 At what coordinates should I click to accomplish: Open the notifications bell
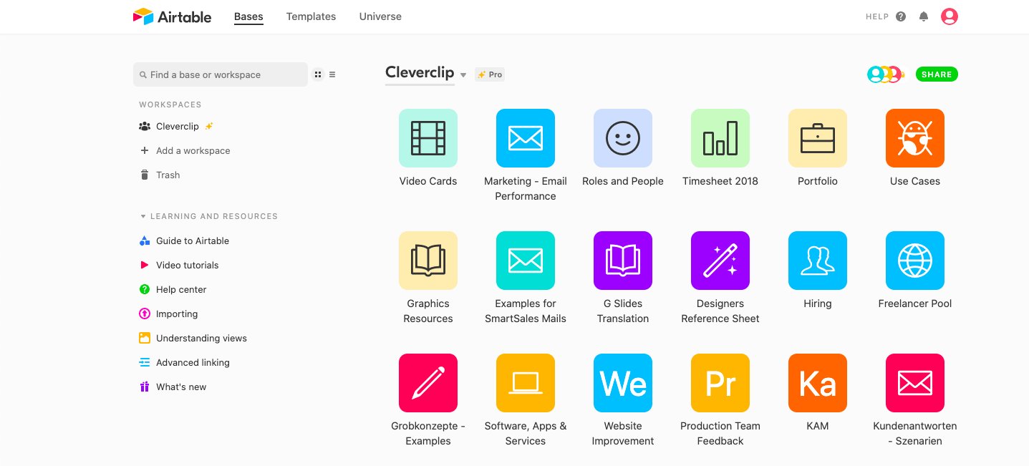[x=924, y=16]
